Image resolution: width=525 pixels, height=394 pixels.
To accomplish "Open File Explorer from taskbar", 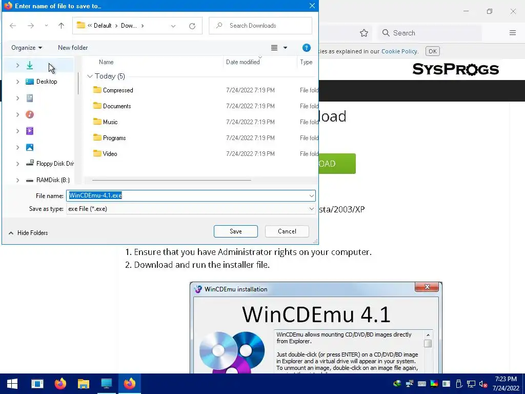I will coord(84,384).
